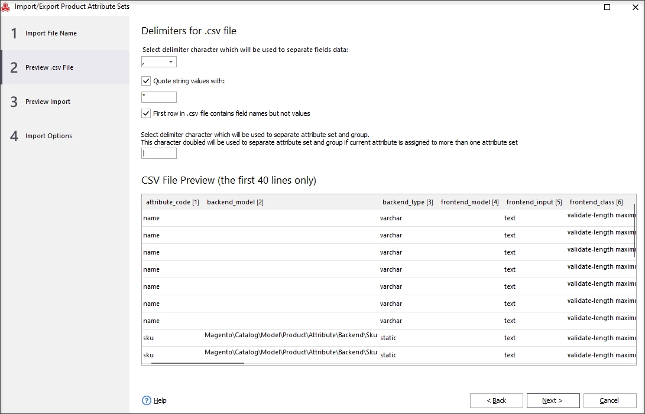Select the first 'varchar' cell in preview
645x414 pixels.
pyautogui.click(x=391, y=218)
